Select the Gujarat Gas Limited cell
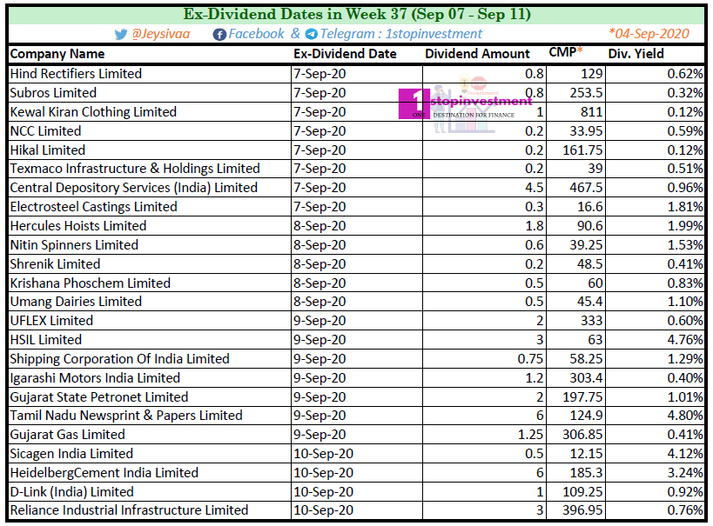This screenshot has width=713, height=526. coord(150,435)
